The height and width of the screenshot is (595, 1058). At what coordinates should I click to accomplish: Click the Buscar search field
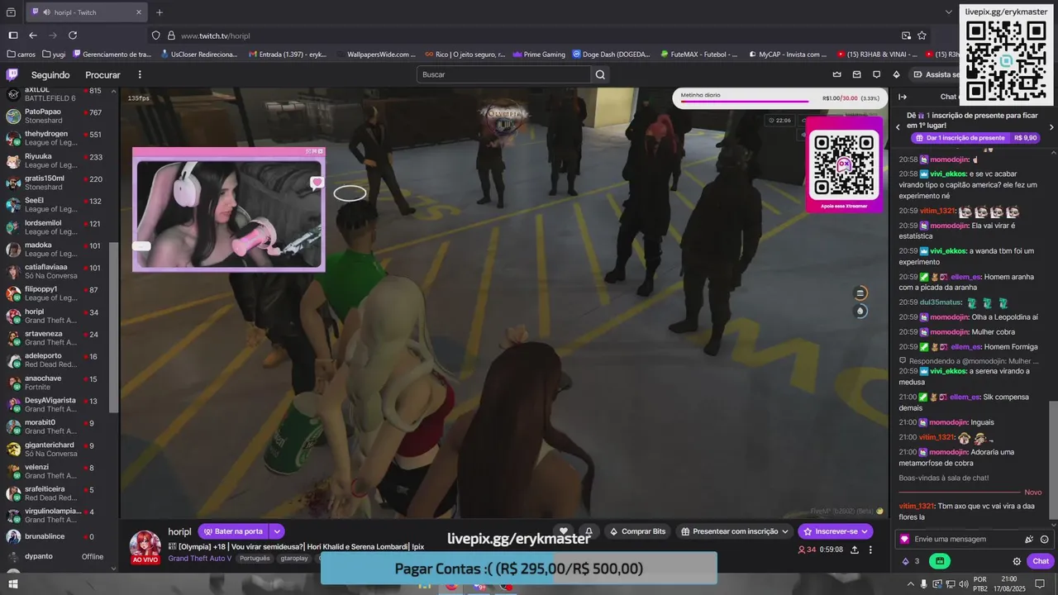(x=504, y=74)
